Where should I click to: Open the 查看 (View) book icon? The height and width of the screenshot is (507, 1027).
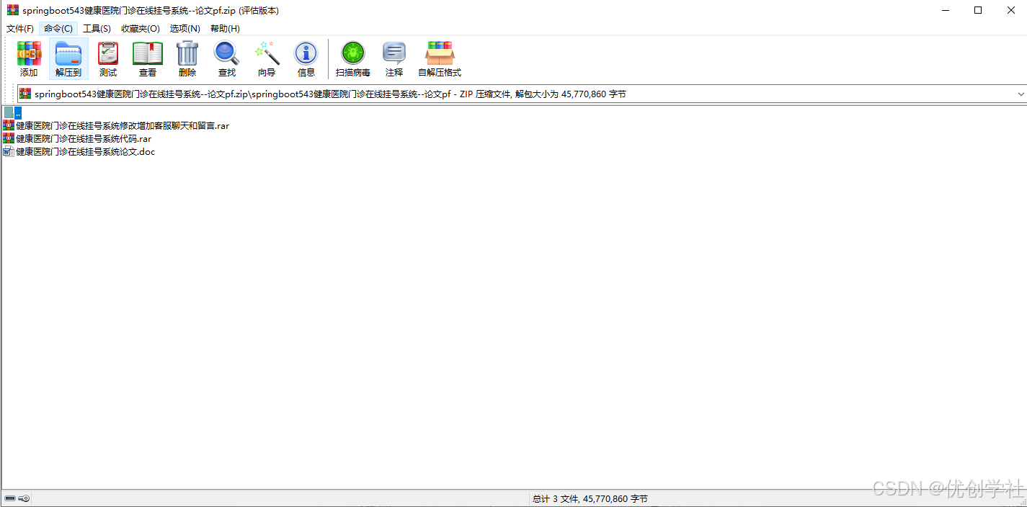[148, 58]
